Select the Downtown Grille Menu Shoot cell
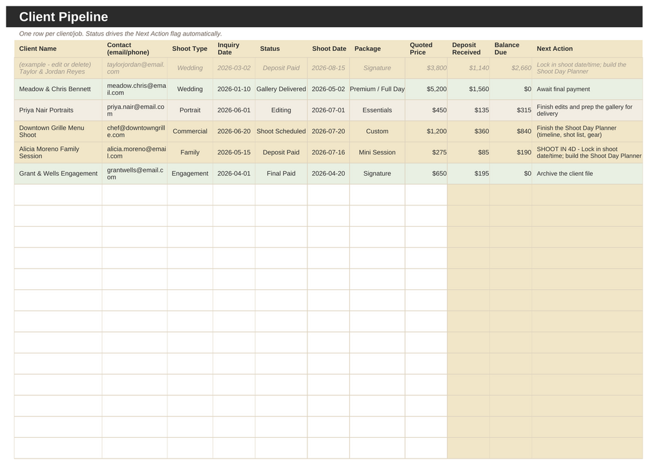This screenshot has width=649, height=465. point(58,131)
